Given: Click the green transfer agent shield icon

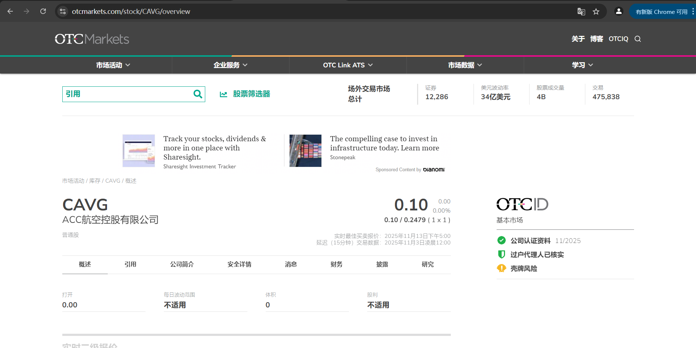Looking at the screenshot, I should click(501, 254).
